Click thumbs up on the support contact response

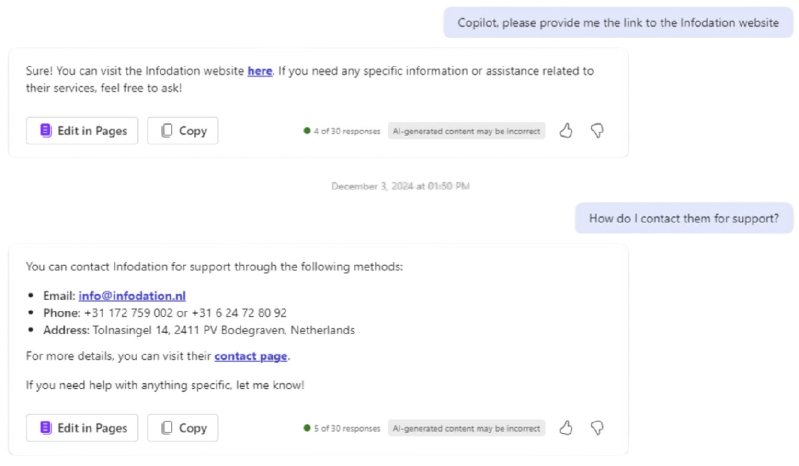click(x=566, y=428)
